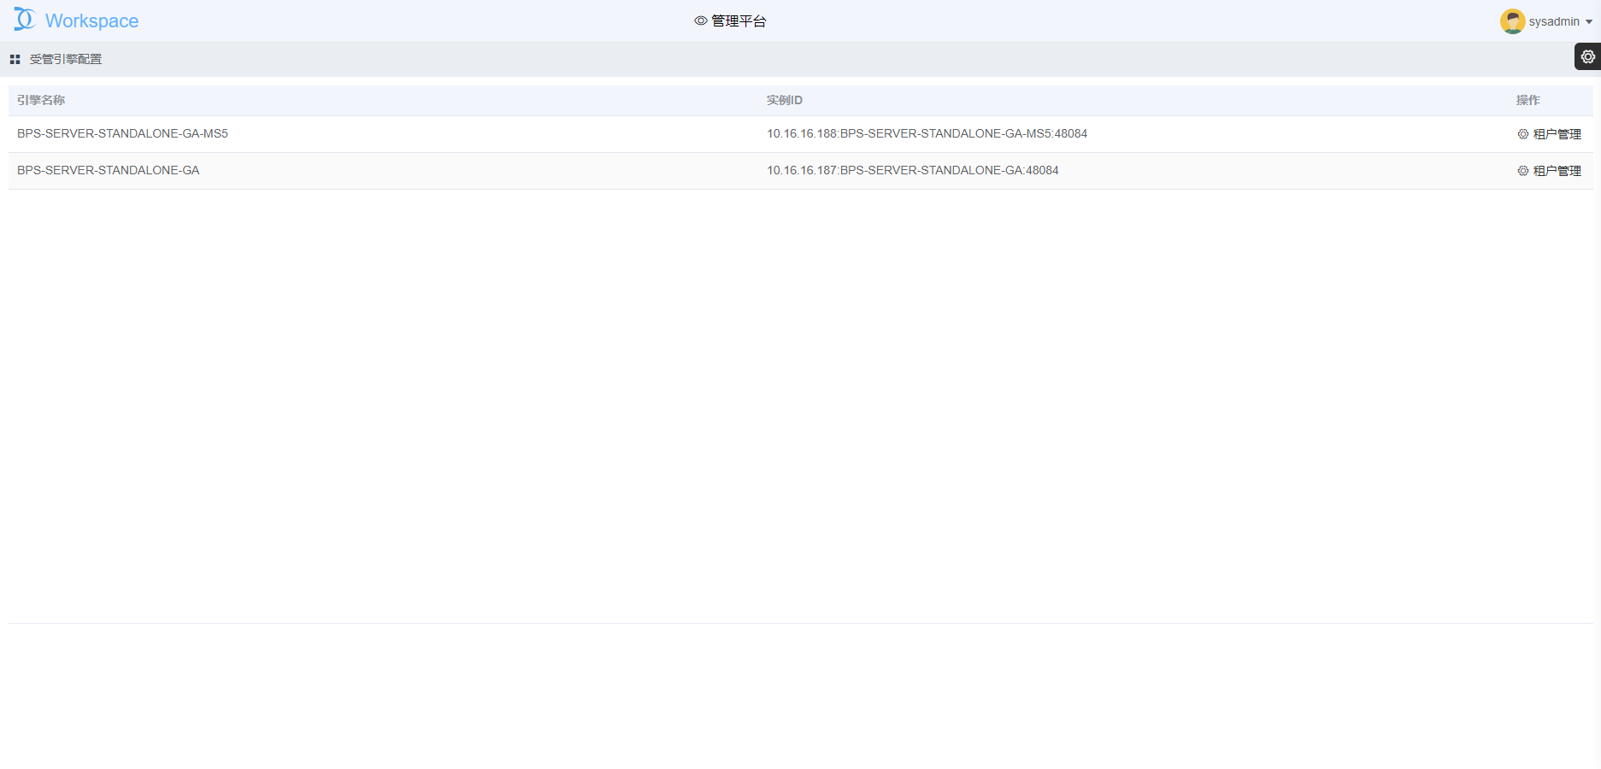This screenshot has height=769, width=1601.
Task: Click the Workspace logo icon
Action: [25, 20]
